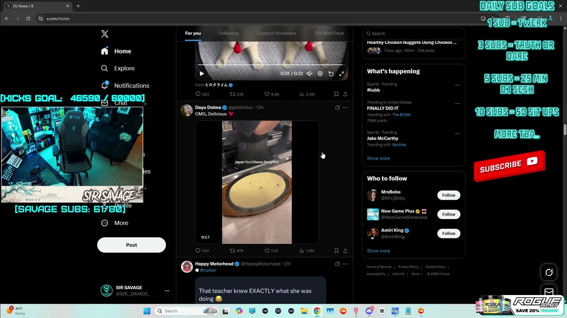This screenshot has height=318, width=567.
Task: Follow MrsBobo
Action: 449,195
